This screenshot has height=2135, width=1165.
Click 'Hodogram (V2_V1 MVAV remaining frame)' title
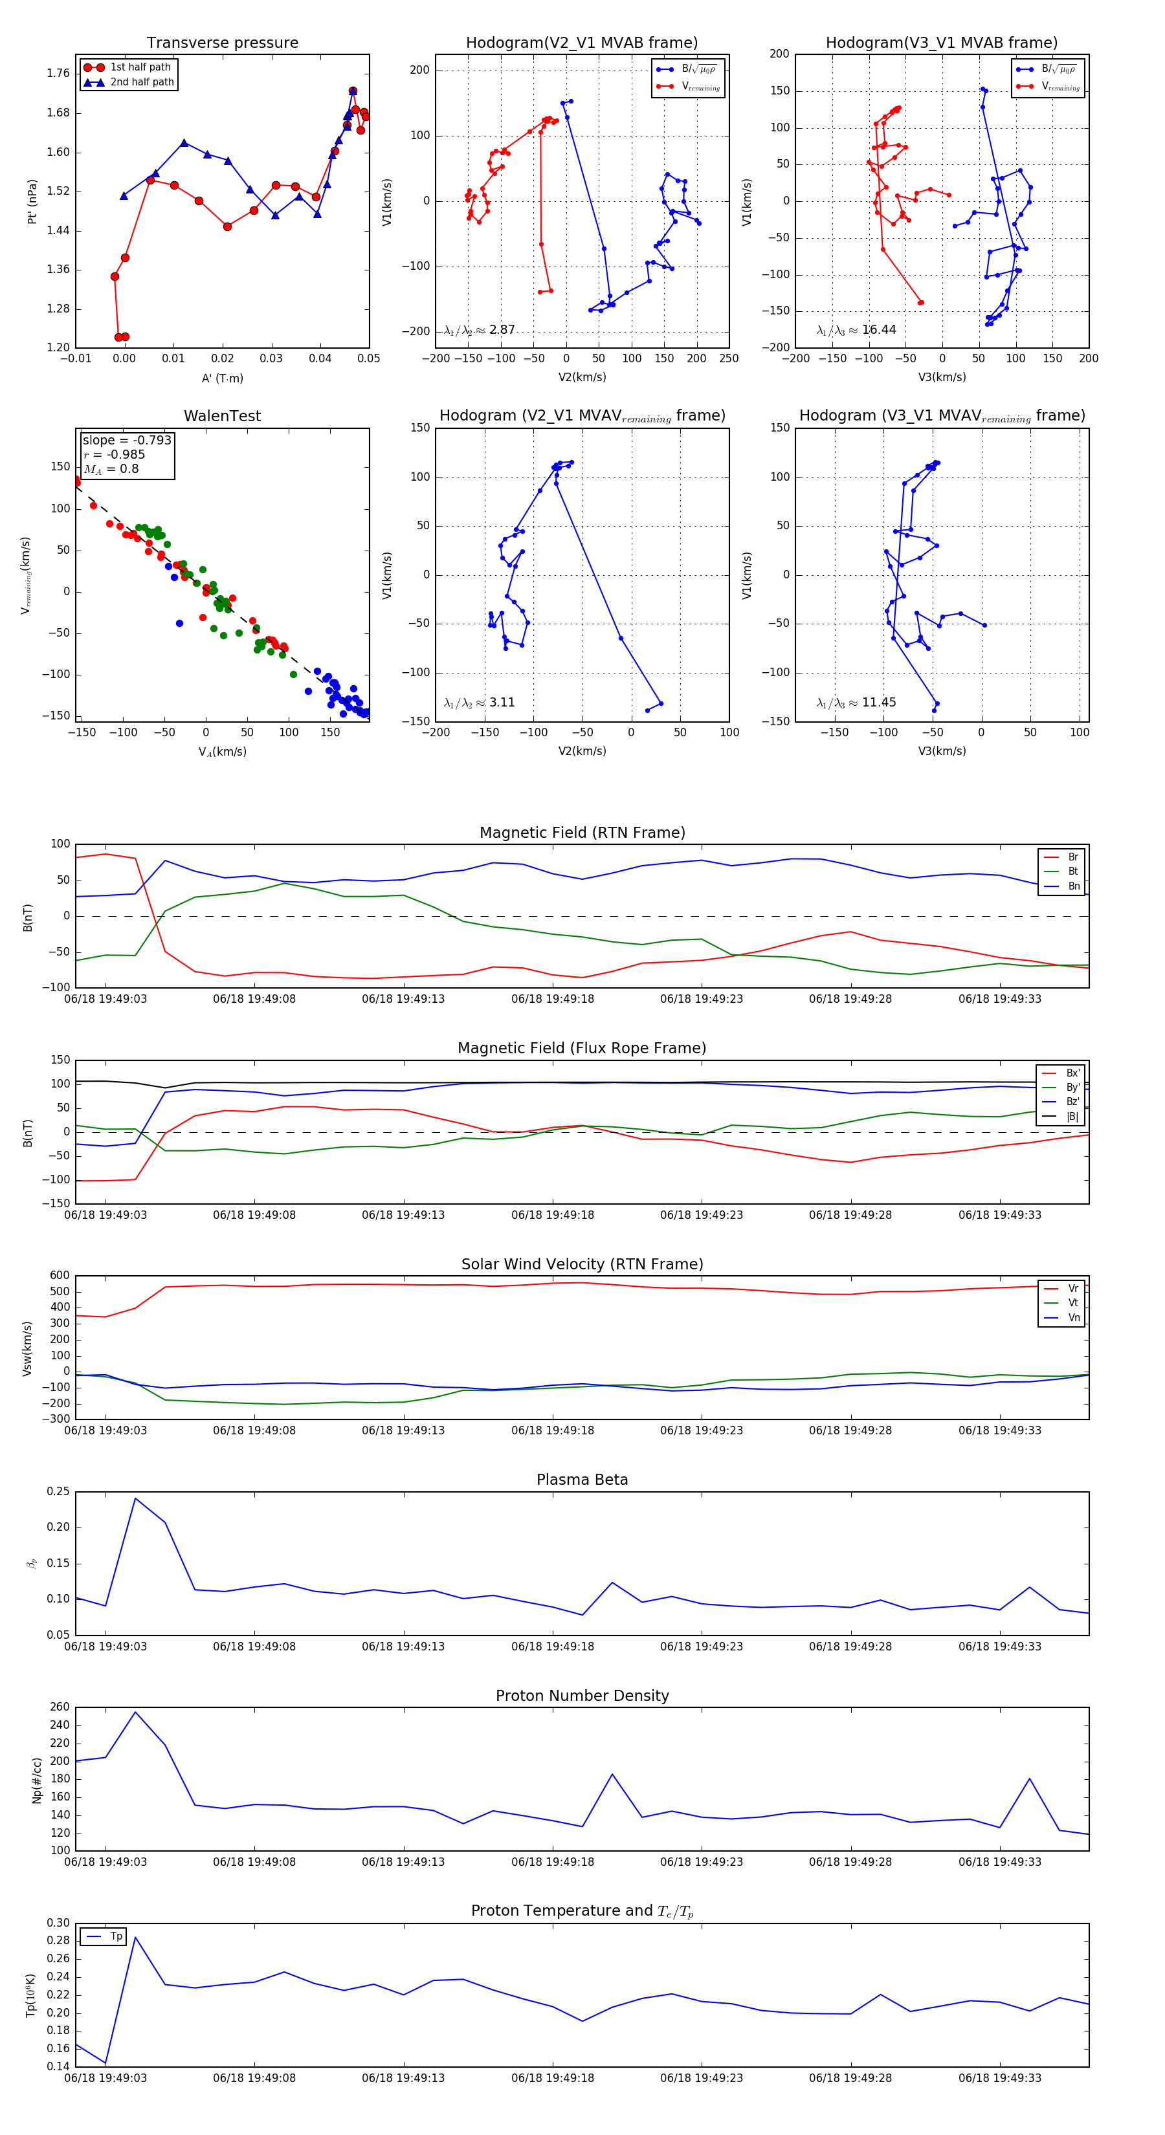tap(582, 416)
